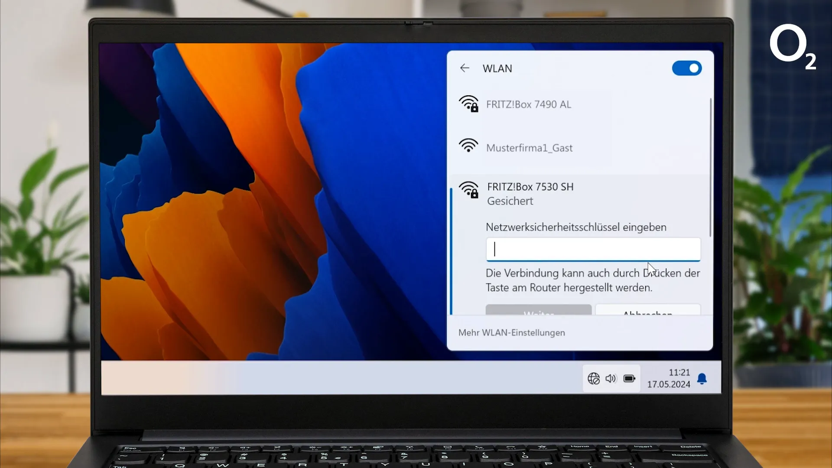Image resolution: width=832 pixels, height=468 pixels.
Task: Focus the network security key input field
Action: (593, 249)
